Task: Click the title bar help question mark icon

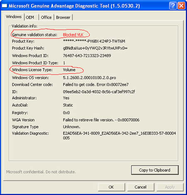Action: 173,6
